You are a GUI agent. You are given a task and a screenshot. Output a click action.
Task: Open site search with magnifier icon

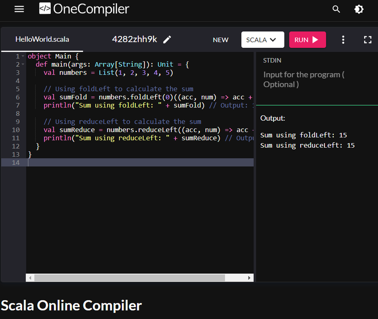(336, 9)
